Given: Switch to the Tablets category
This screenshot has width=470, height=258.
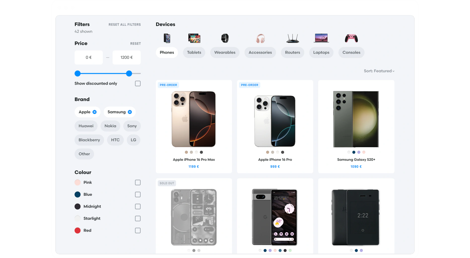Looking at the screenshot, I should pos(194,52).
